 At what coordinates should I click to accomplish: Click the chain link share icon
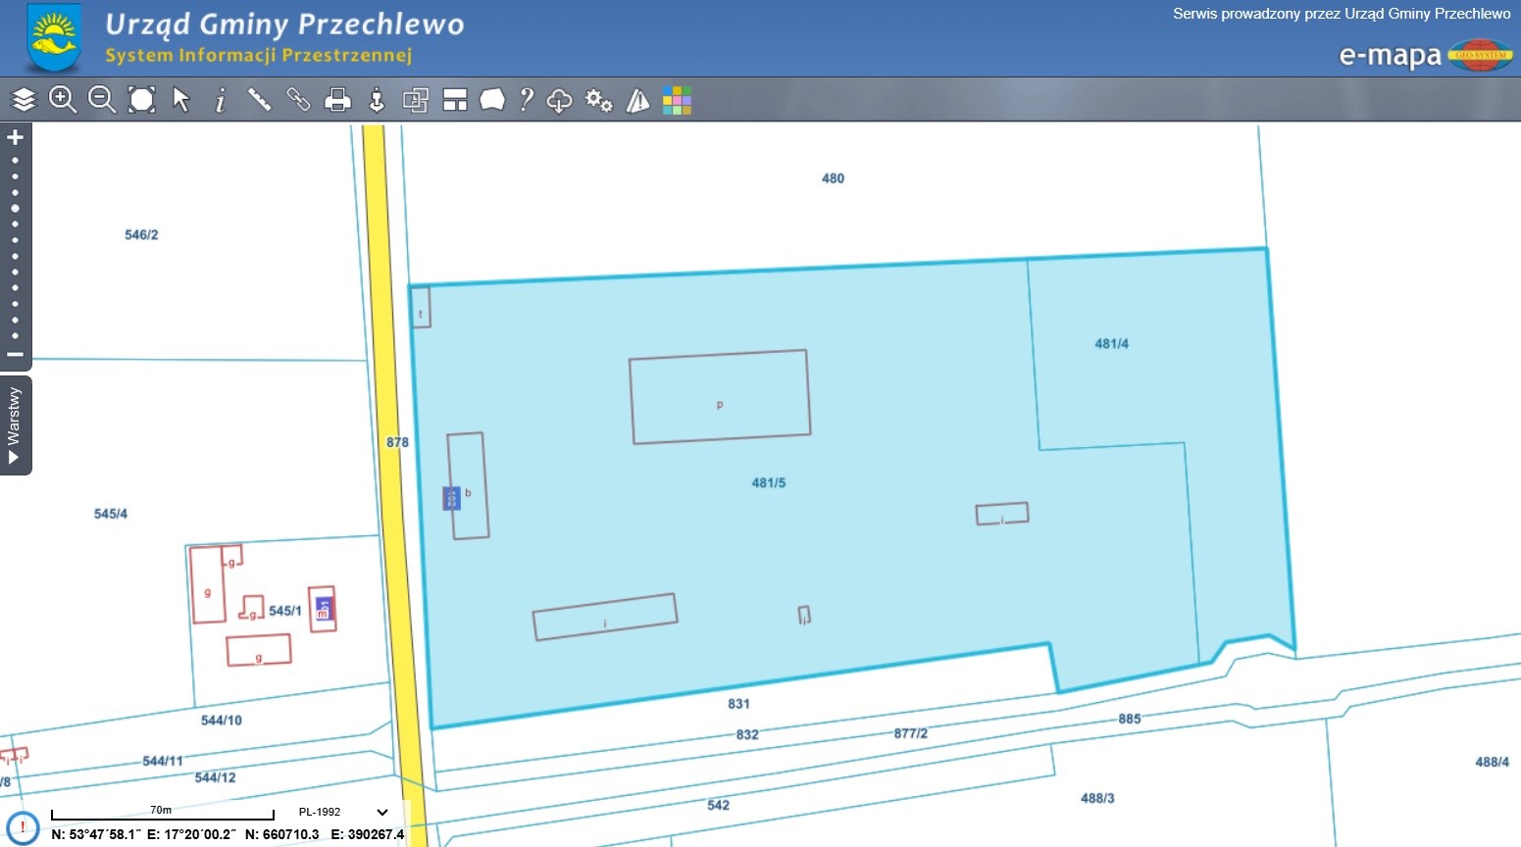[298, 99]
